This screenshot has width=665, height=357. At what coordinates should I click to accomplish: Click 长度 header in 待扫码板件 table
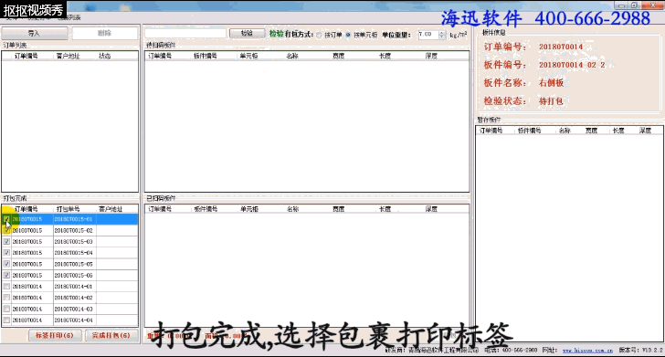385,56
